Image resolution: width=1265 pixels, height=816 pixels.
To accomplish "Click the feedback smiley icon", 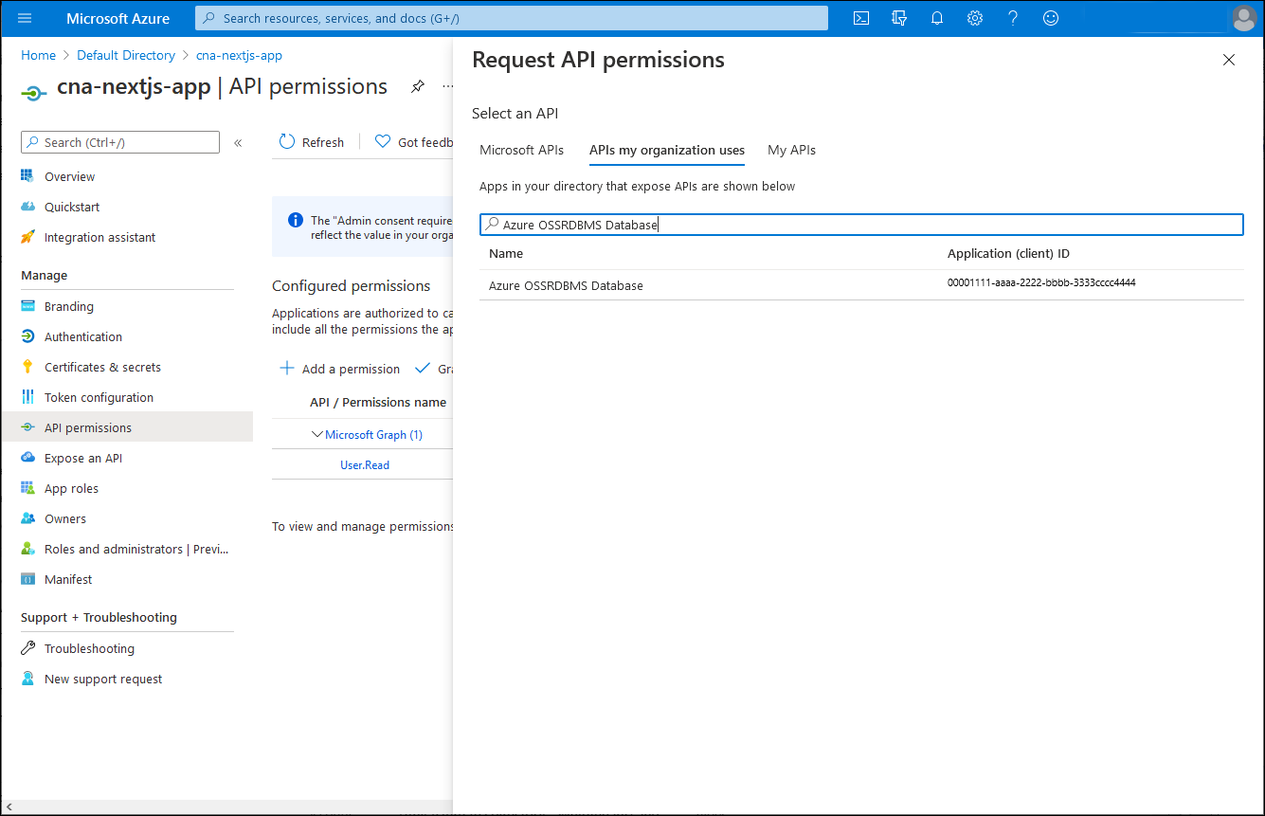I will [1050, 18].
